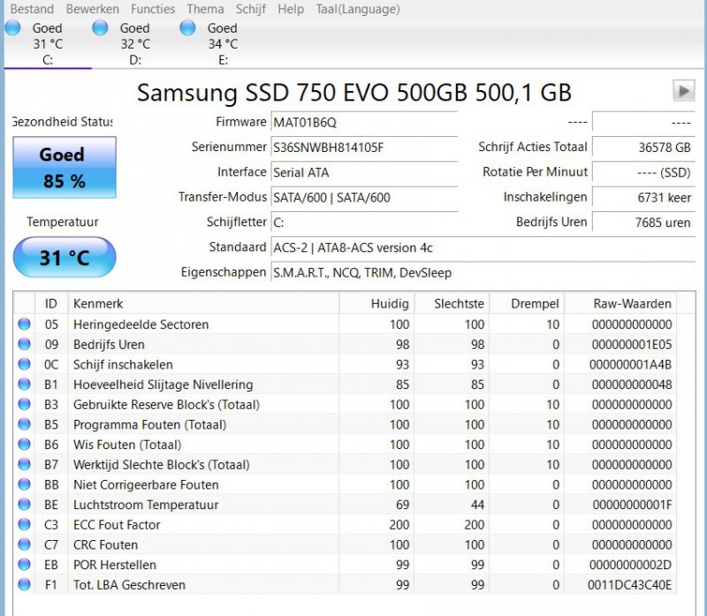Click status orb for Wis Fouten row
Screen dimensions: 707x616
(25, 445)
